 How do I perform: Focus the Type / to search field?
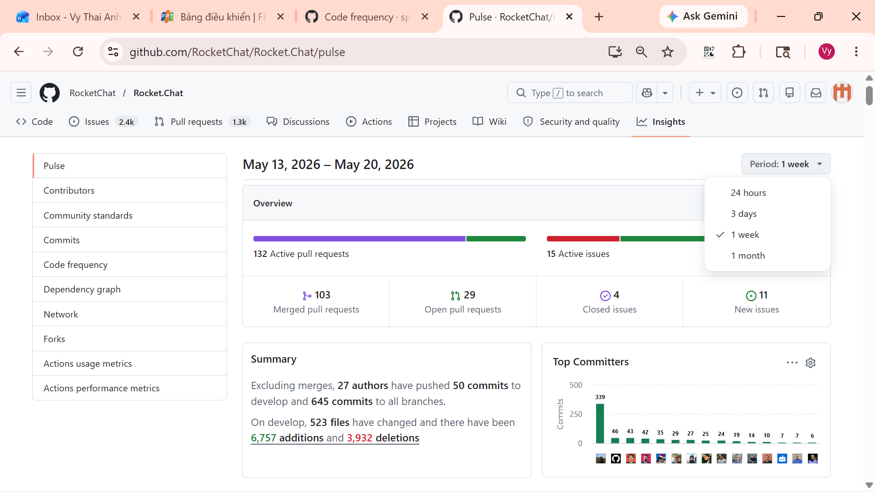[570, 93]
